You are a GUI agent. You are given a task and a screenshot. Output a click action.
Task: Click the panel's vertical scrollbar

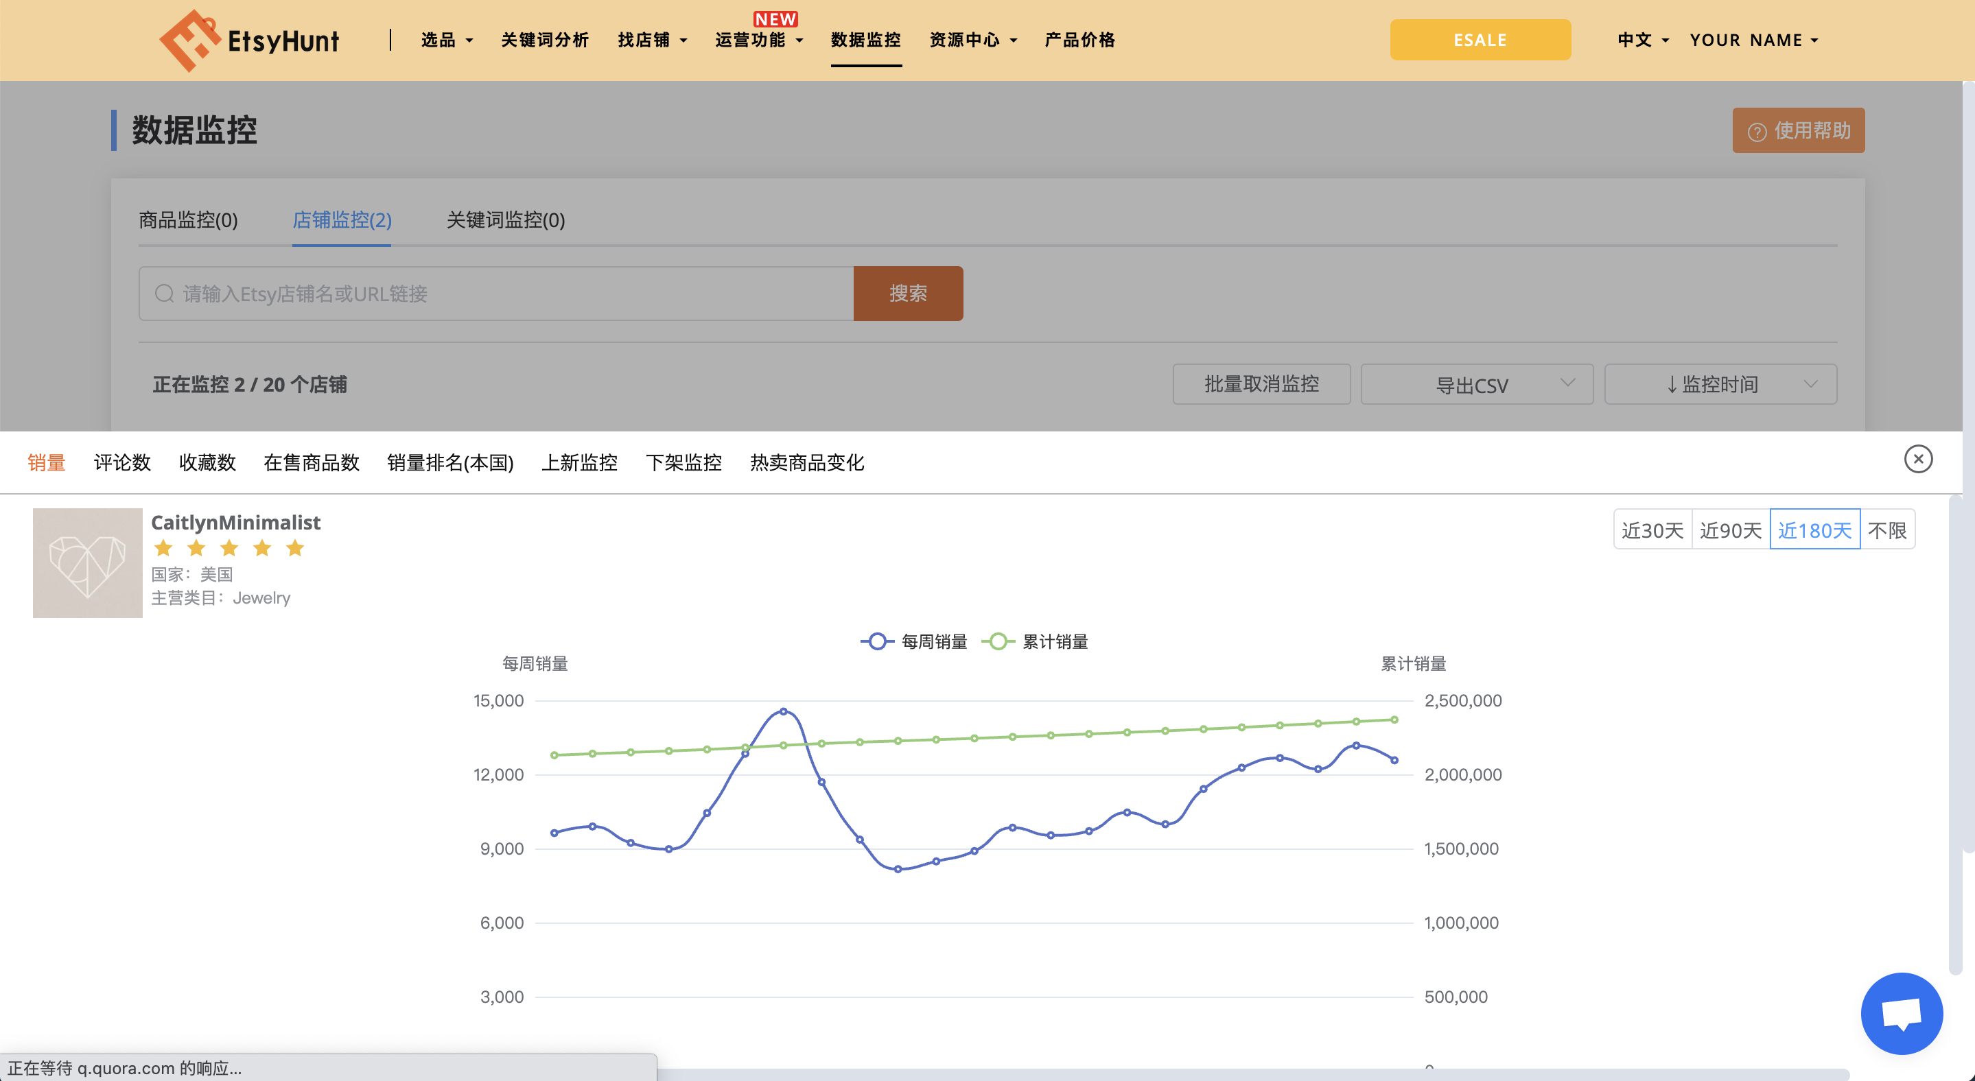point(1955,735)
